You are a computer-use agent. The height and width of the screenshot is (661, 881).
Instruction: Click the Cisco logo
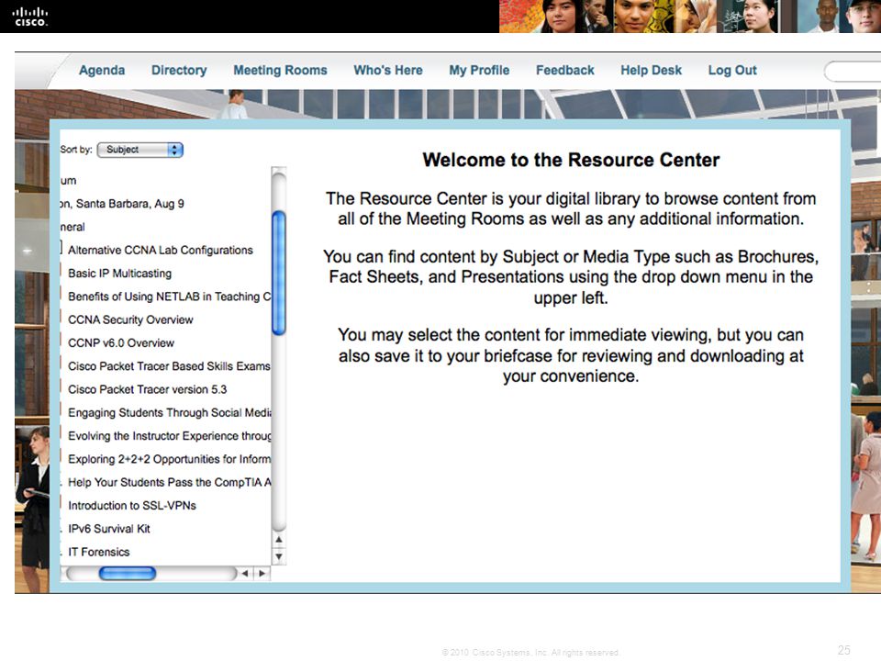[x=30, y=17]
